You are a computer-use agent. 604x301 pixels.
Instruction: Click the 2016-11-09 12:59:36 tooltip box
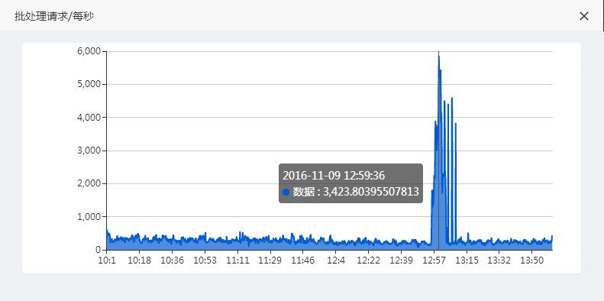tap(350, 183)
